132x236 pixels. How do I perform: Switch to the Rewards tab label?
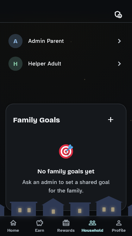[66, 230]
